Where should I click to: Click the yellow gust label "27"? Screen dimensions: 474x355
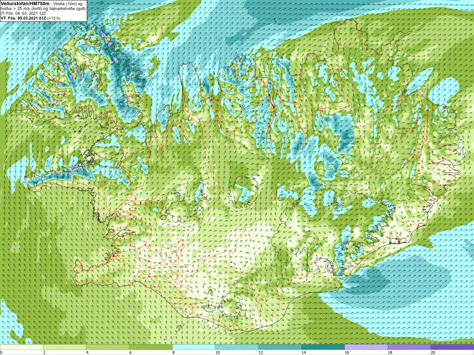click(108, 38)
